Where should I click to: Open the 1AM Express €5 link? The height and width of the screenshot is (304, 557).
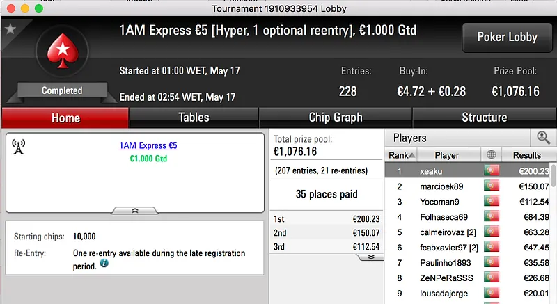click(x=148, y=145)
